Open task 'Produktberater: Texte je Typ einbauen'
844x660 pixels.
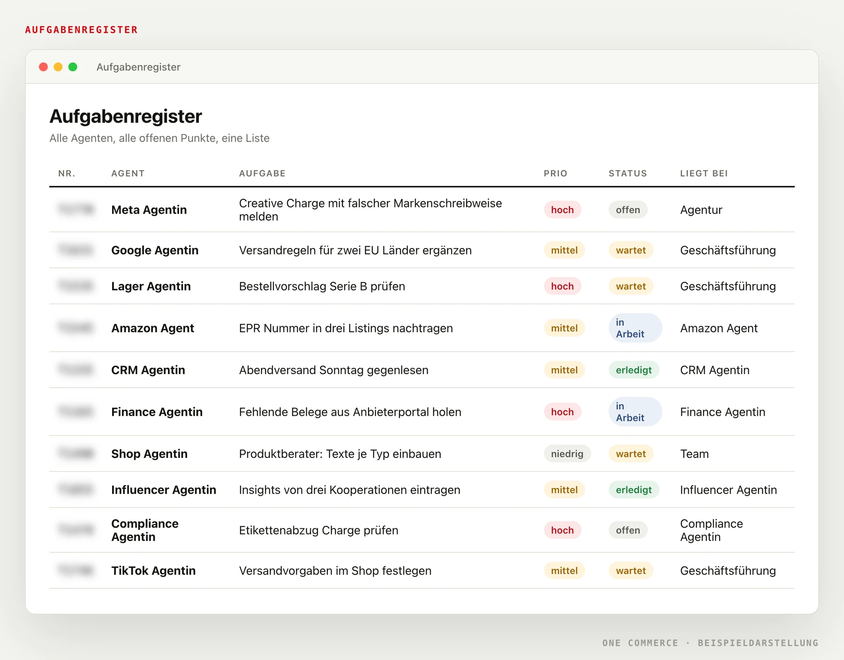coord(340,454)
